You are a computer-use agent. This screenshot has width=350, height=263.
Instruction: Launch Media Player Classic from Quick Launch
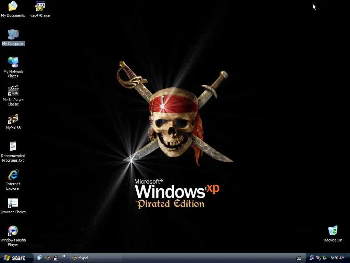pyautogui.click(x=56, y=258)
